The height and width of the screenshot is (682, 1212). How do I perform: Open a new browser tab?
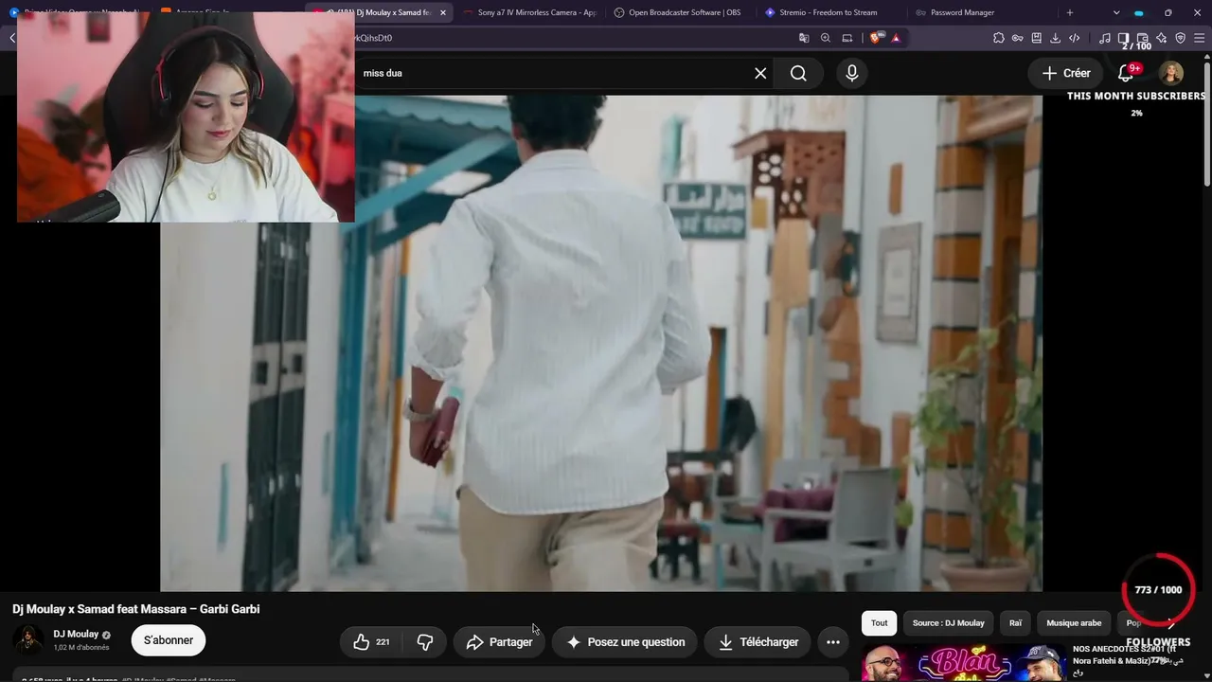click(x=1070, y=12)
